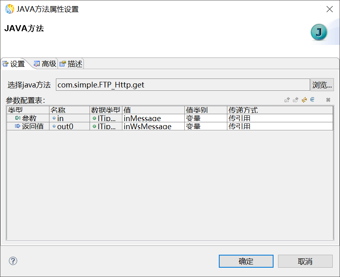This screenshot has width=340, height=277.
Task: Open the 高级 tab
Action: (x=45, y=64)
